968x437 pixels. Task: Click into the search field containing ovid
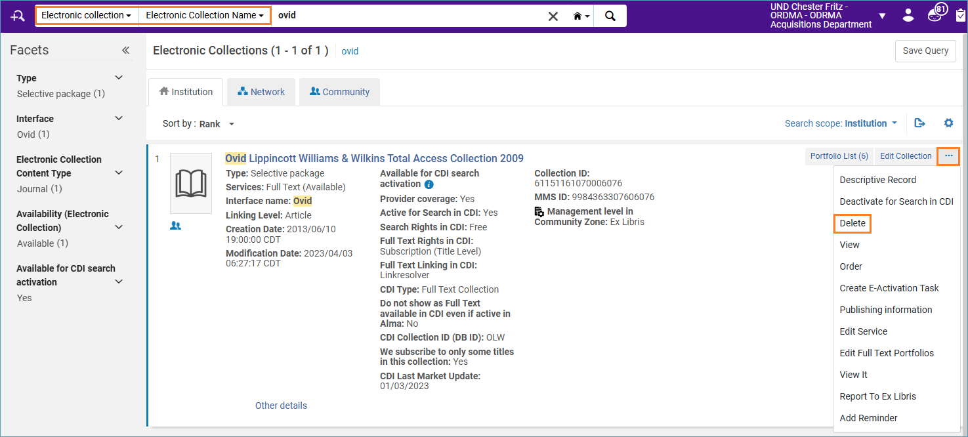click(x=408, y=15)
